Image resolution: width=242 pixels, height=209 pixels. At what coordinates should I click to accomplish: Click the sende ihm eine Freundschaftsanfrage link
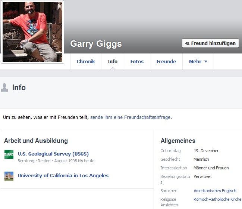[130, 117]
